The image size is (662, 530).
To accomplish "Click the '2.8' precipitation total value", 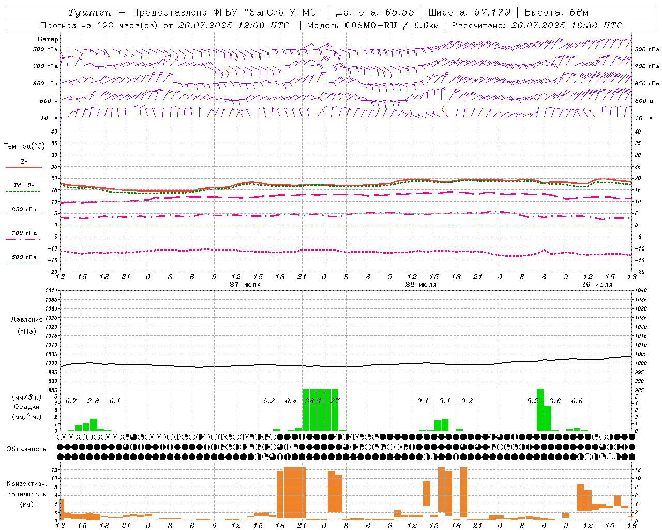I will 93,401.
